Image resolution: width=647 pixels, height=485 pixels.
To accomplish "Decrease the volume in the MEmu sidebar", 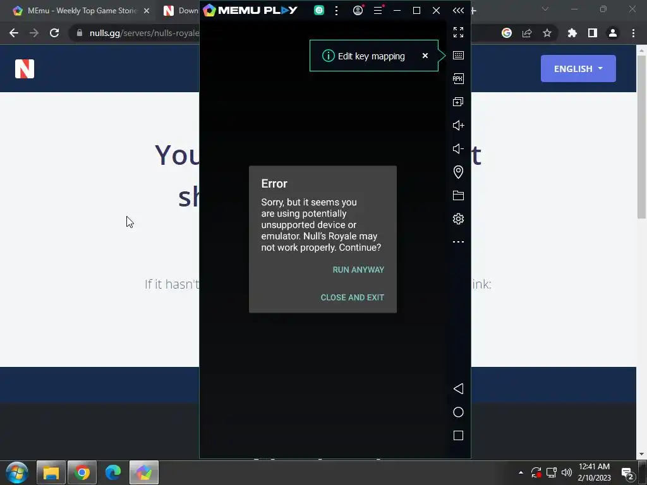I will tap(458, 149).
